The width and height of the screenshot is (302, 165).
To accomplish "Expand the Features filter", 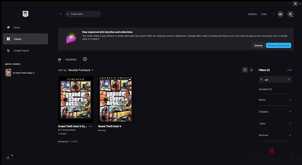I will (275, 112).
